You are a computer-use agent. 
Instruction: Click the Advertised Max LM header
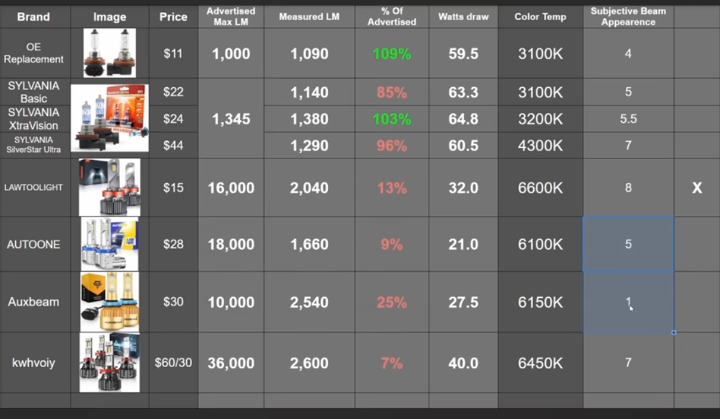point(231,17)
